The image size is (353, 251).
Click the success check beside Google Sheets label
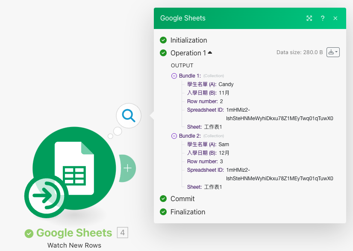pyautogui.click(x=29, y=234)
